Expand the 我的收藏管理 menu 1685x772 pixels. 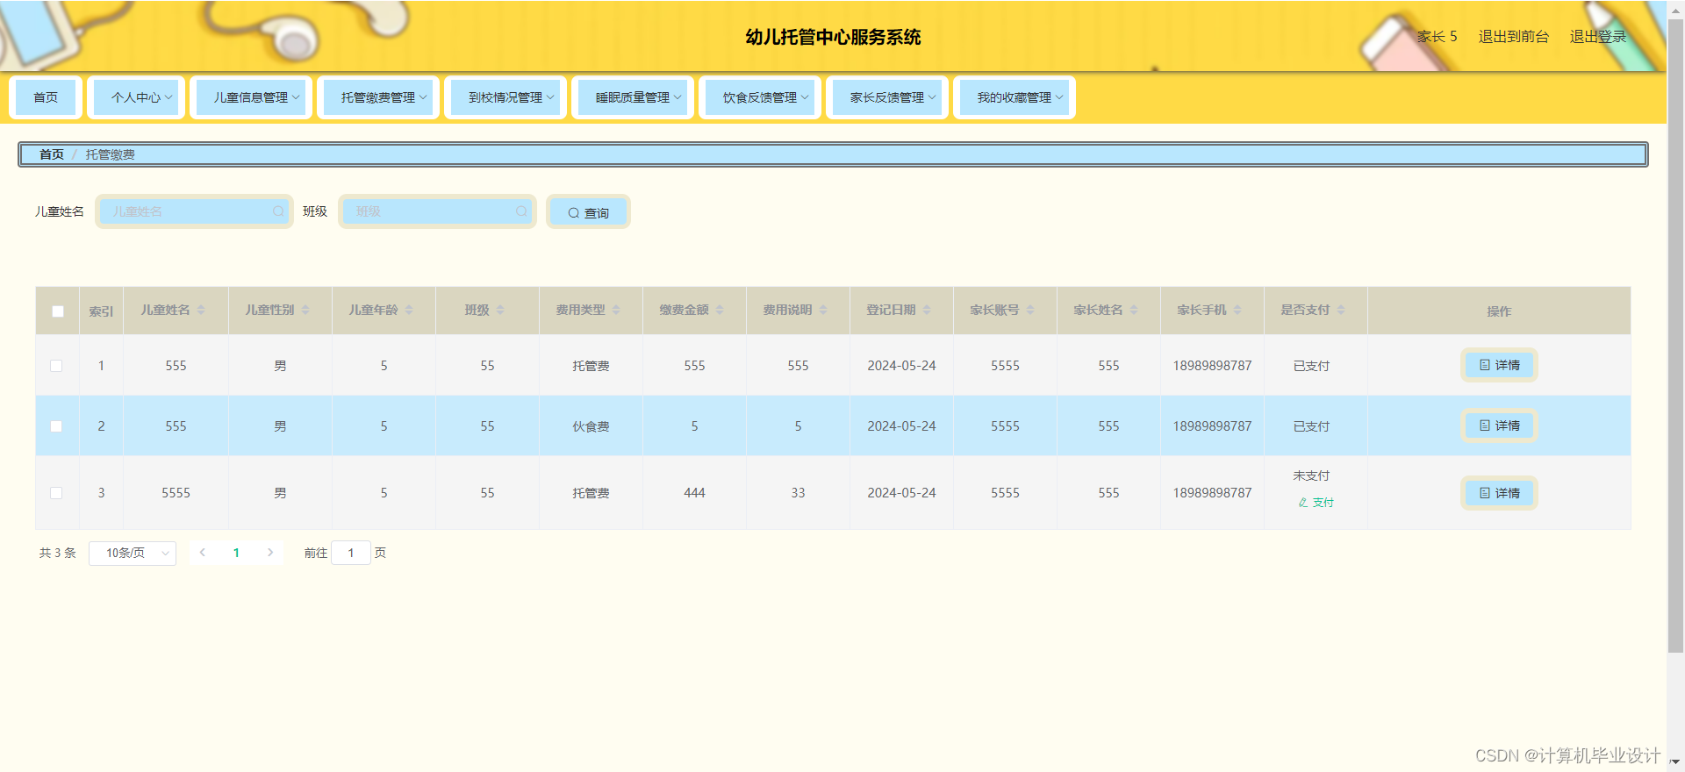1015,97
